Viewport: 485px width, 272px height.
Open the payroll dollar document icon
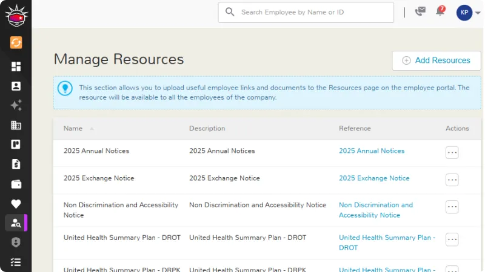(16, 164)
